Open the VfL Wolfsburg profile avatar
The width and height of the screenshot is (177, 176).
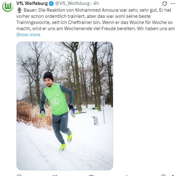tap(8, 6)
